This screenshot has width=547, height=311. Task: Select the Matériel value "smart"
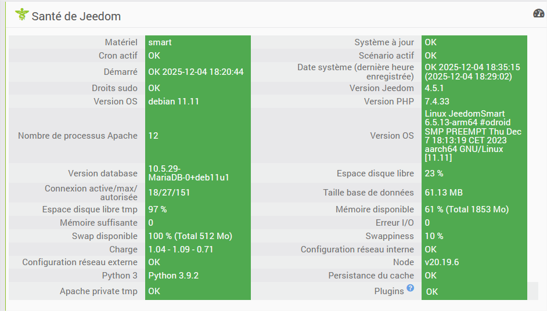160,42
